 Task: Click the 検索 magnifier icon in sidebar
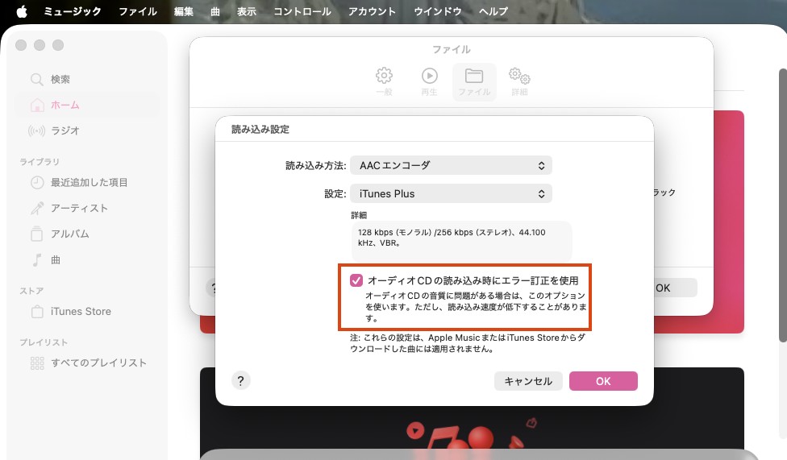[36, 79]
